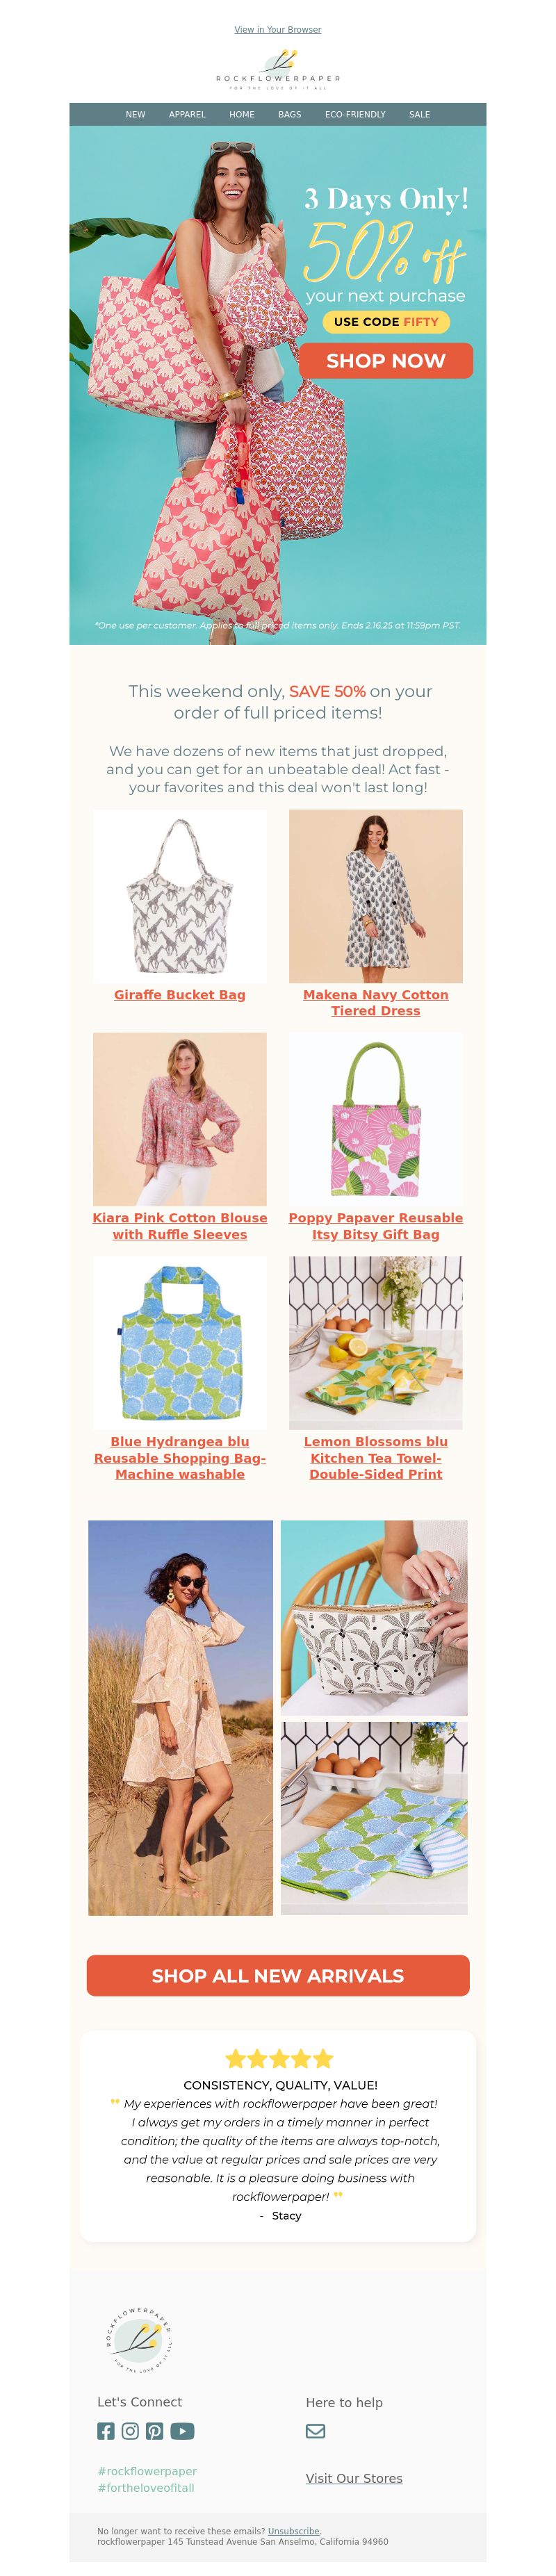556x2576 pixels.
Task: Go to the ECO-FRIENDLY navigation item
Action: tap(355, 114)
